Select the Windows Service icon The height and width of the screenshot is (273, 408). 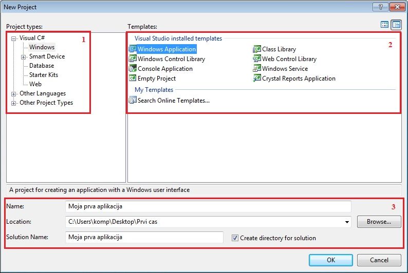click(x=257, y=68)
